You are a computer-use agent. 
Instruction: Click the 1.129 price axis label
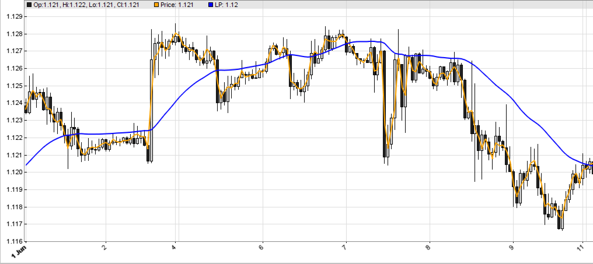(x=14, y=17)
